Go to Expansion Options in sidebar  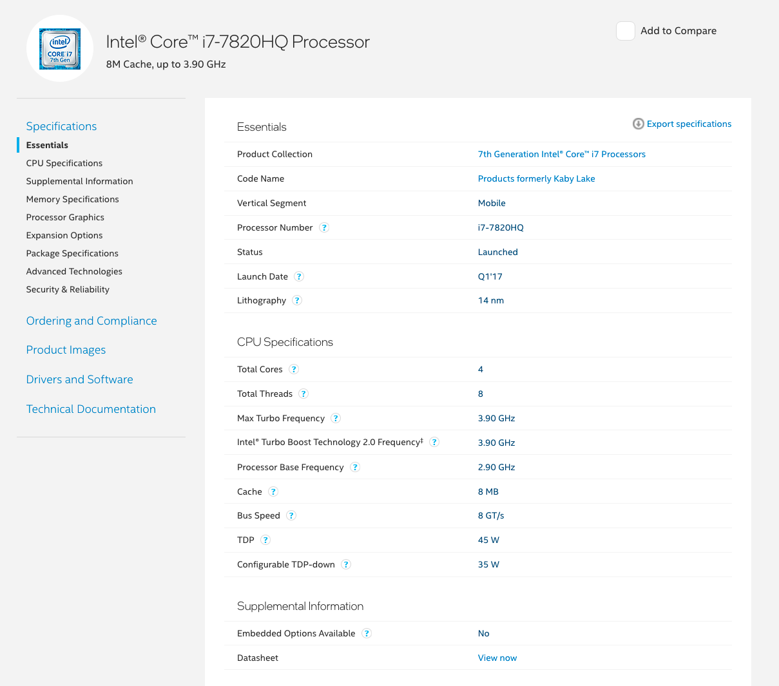(x=64, y=235)
